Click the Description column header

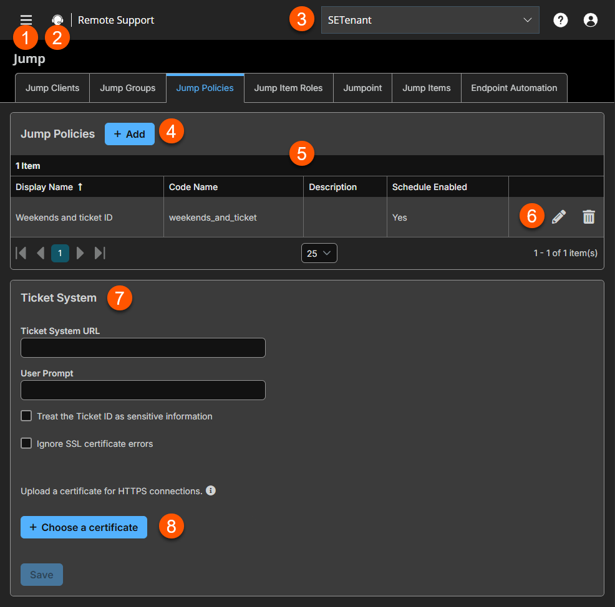345,187
